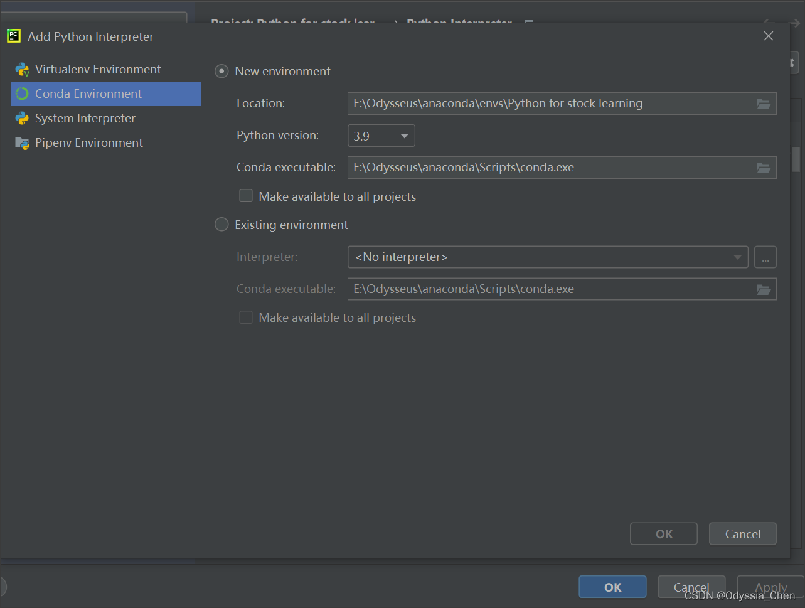This screenshot has height=608, width=805.
Task: Click inside the Location path field
Action: click(533, 104)
